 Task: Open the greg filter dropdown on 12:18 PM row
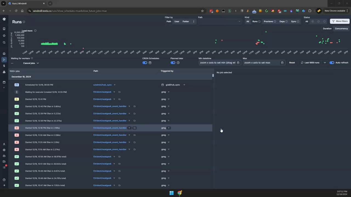pos(169,128)
